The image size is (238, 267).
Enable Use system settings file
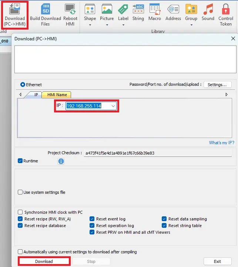pos(20,192)
